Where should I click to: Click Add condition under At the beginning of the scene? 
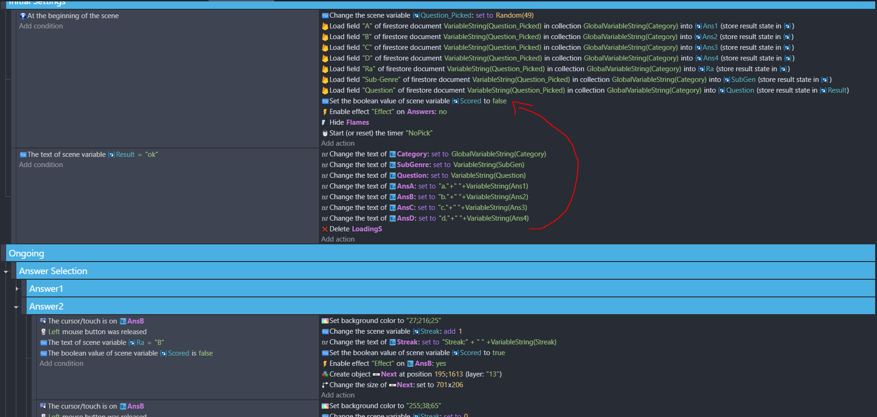[x=41, y=27]
